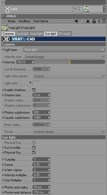Click the Intensity slider bar
The height and width of the screenshot is (195, 107).
click(x=69, y=62)
